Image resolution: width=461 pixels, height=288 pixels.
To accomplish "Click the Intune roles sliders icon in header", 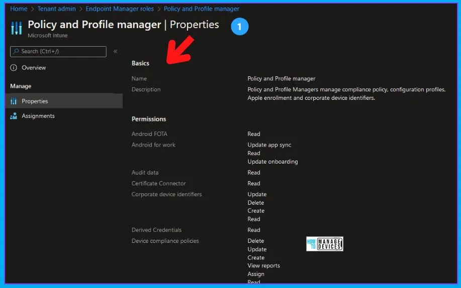I will [x=17, y=28].
